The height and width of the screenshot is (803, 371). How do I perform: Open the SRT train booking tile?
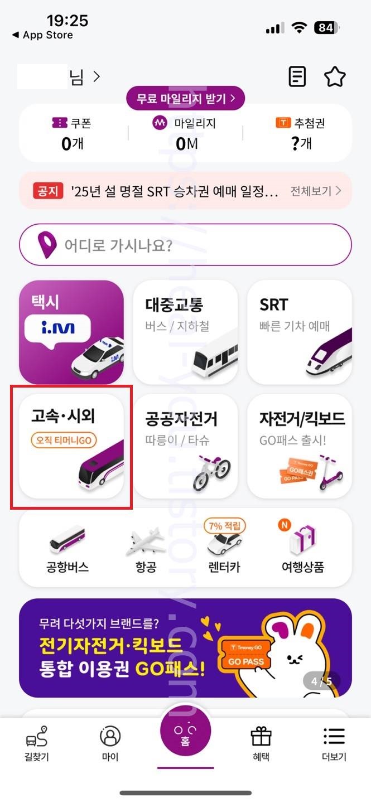point(300,332)
